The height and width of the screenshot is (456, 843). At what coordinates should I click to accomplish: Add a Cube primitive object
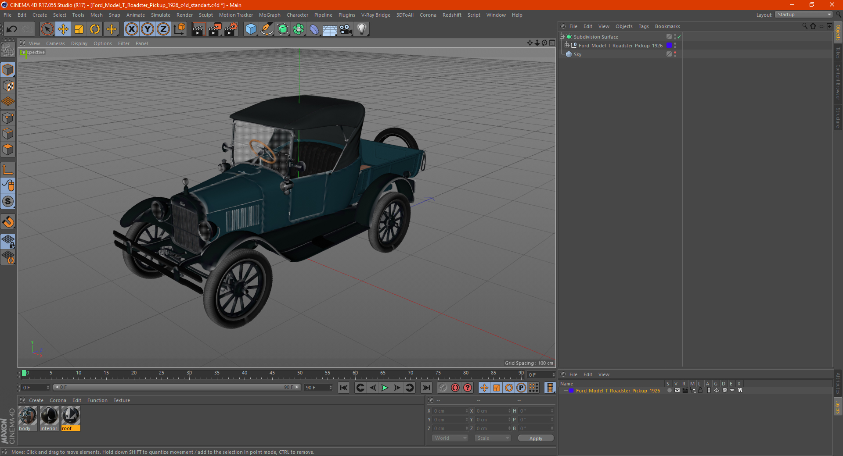[x=251, y=29]
